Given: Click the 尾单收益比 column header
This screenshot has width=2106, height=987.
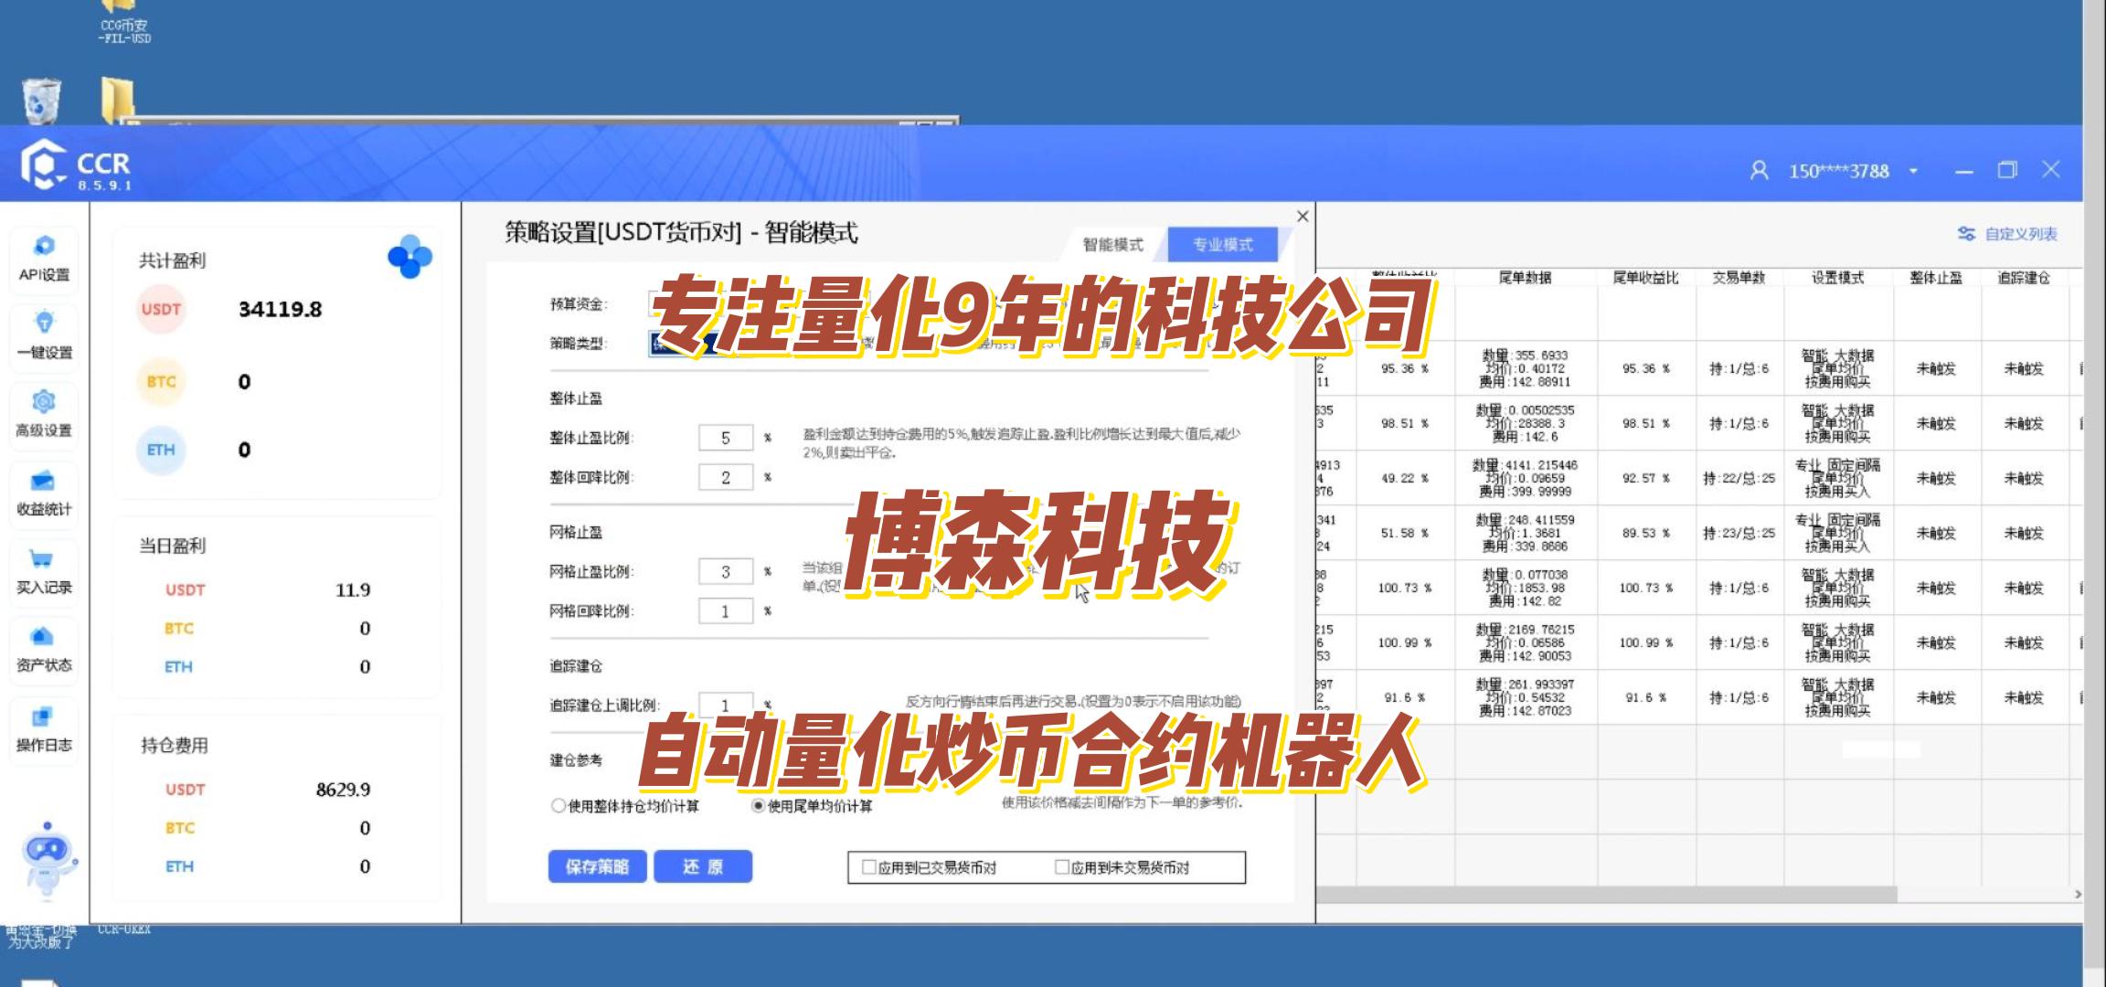Looking at the screenshot, I should click(x=1645, y=277).
